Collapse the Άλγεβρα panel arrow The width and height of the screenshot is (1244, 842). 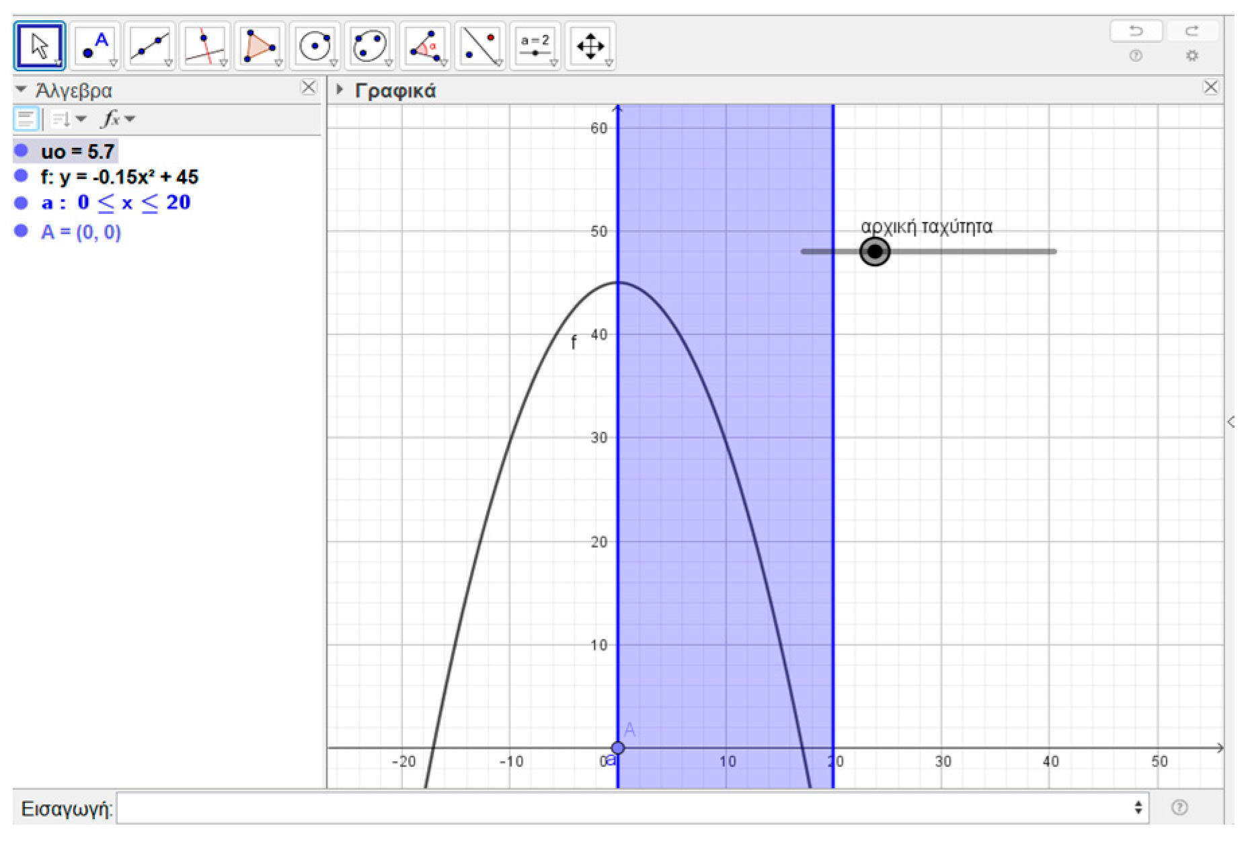21,89
